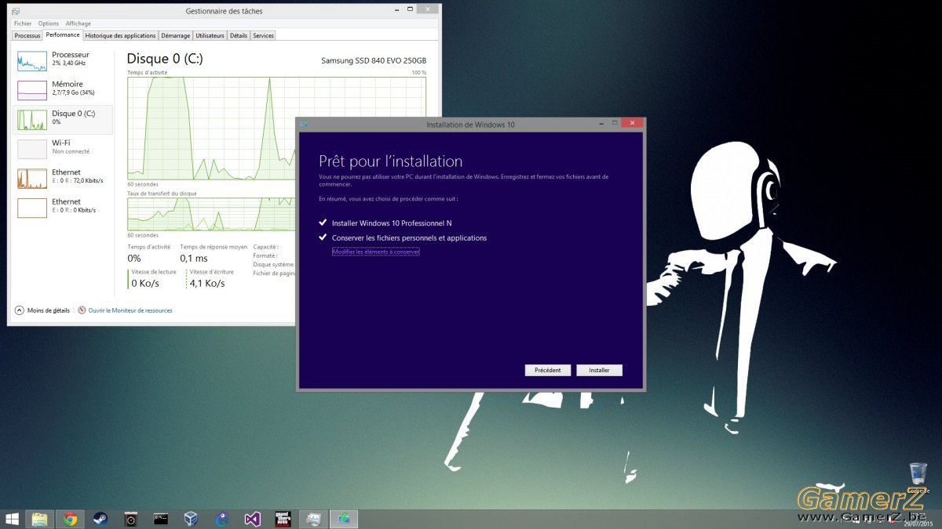This screenshot has height=529, width=942.
Task: Switch to Windows 10 setup taskbar button
Action: [x=343, y=519]
